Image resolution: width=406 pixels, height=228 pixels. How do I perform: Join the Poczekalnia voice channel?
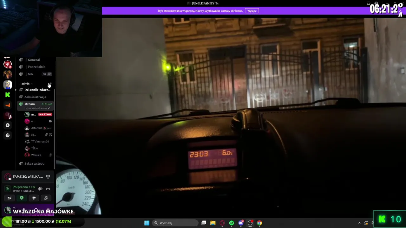coord(35,67)
